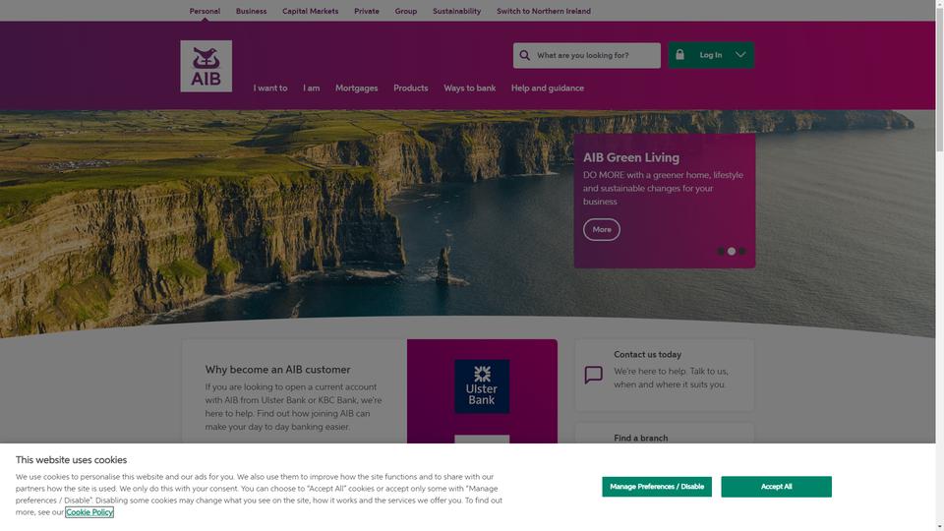Select the third carousel dot
Image resolution: width=944 pixels, height=531 pixels.
point(741,252)
